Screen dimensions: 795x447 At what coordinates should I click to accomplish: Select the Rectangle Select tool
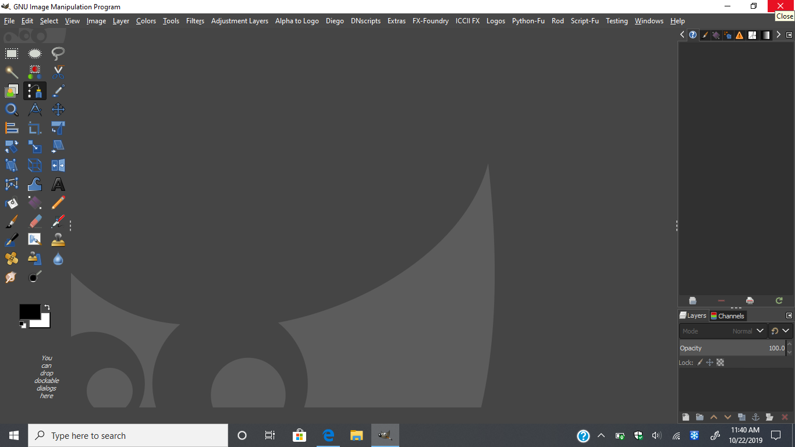[x=12, y=54]
